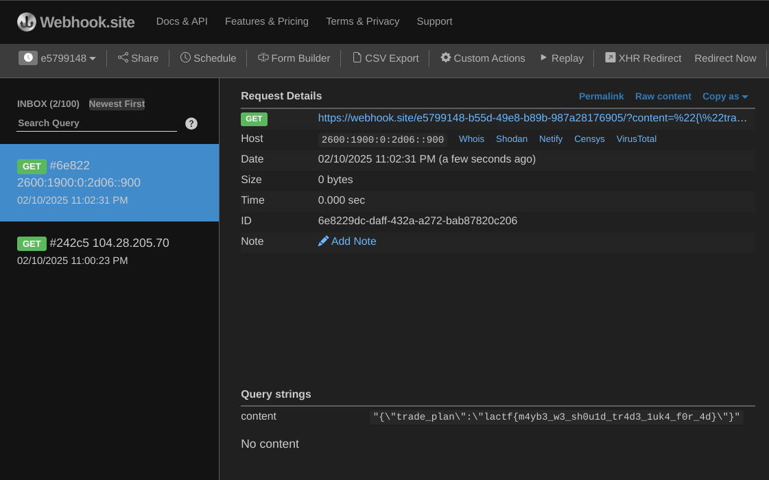
Task: Select request #242c5 from 104.28.205.70
Action: click(x=109, y=251)
